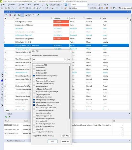This screenshot has height=150, width=132.
Task: Click the filter funnel icon on Titel column
Action: (x=51, y=18)
